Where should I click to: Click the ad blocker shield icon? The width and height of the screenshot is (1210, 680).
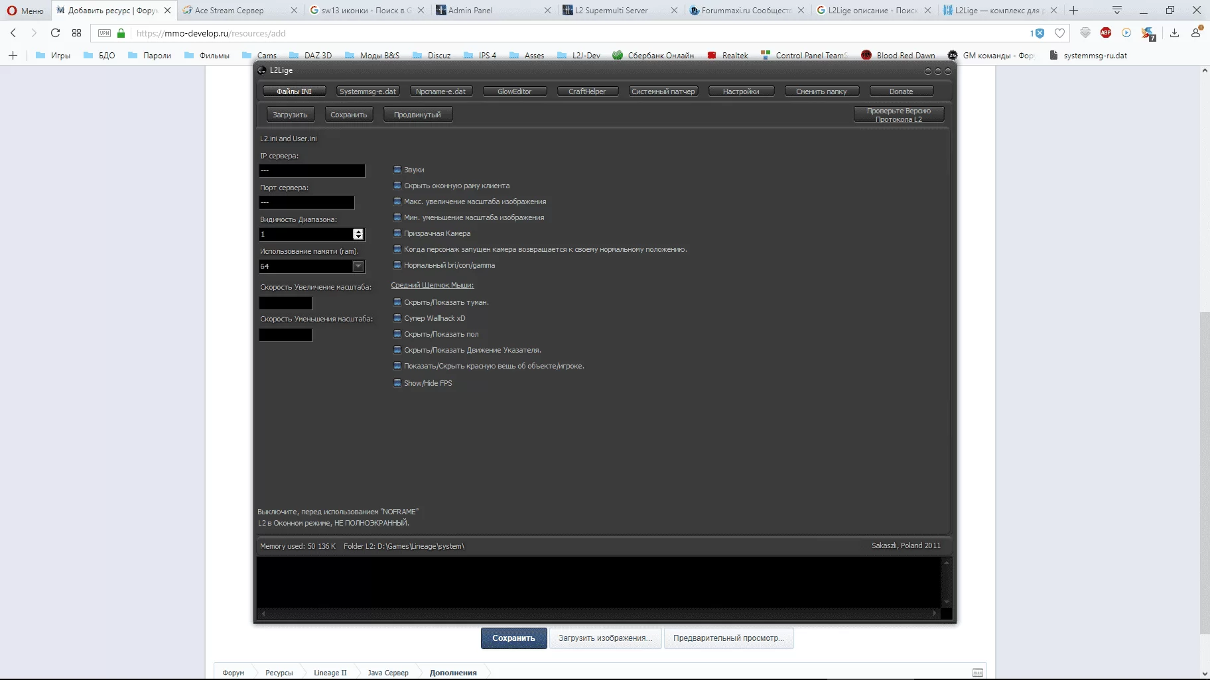(x=1039, y=33)
